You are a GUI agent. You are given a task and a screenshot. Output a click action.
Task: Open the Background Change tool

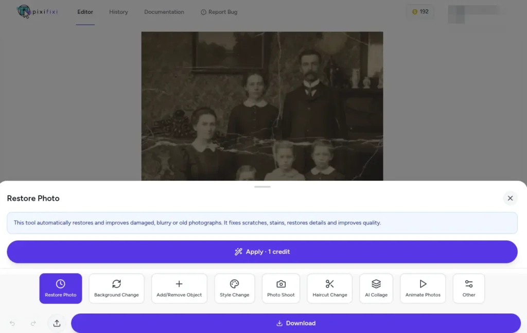pyautogui.click(x=116, y=288)
